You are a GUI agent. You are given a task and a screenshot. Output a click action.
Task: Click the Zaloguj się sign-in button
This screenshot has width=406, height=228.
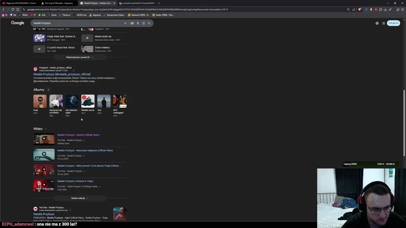(394, 23)
